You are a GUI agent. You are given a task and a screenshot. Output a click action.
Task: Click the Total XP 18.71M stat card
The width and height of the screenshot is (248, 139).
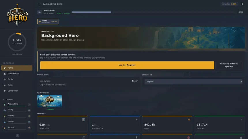click(x=220, y=124)
